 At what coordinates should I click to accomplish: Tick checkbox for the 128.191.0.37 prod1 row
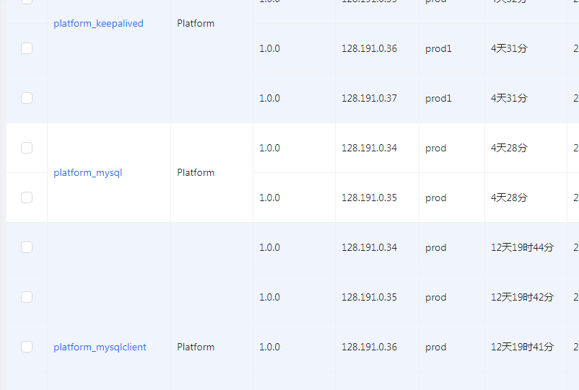(x=27, y=98)
